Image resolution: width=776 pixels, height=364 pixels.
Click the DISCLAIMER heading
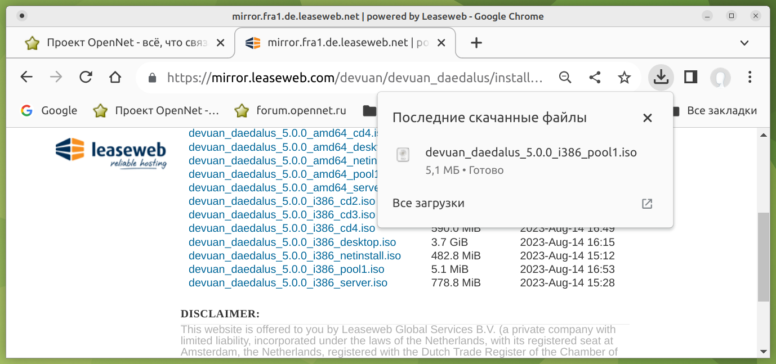pyautogui.click(x=220, y=314)
